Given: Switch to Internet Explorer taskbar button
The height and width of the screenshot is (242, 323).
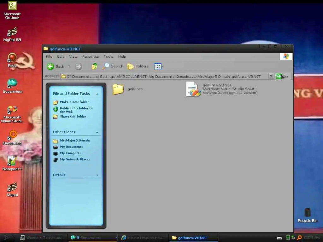Looking at the screenshot, I should tap(143, 238).
